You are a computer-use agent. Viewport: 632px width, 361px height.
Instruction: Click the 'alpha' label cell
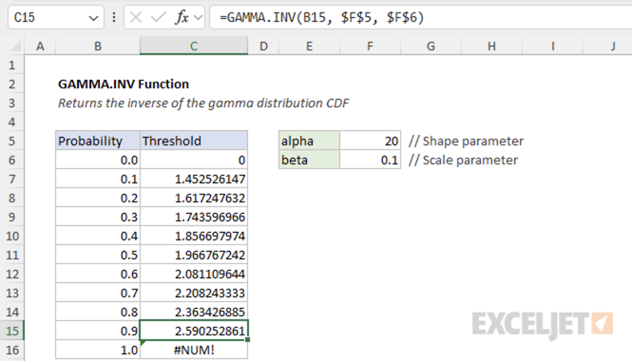(x=309, y=141)
